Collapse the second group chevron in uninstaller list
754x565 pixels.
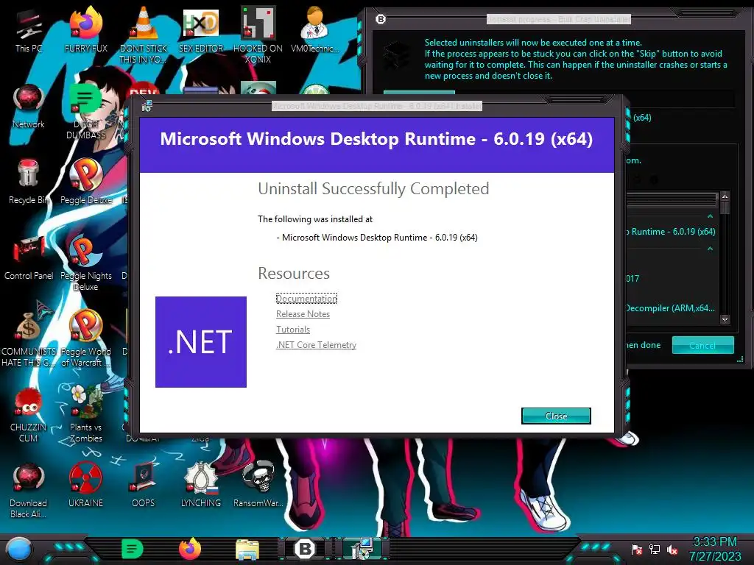[710, 249]
